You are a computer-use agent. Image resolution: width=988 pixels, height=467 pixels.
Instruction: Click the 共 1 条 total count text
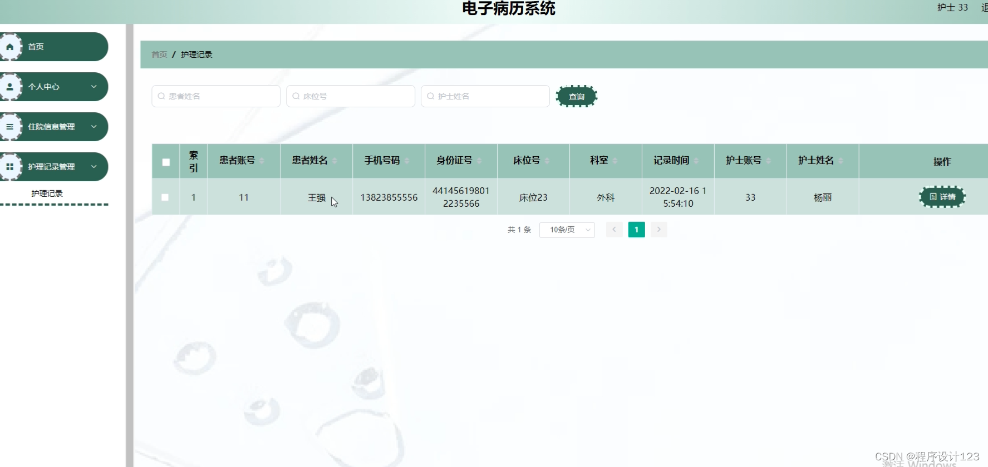click(519, 230)
